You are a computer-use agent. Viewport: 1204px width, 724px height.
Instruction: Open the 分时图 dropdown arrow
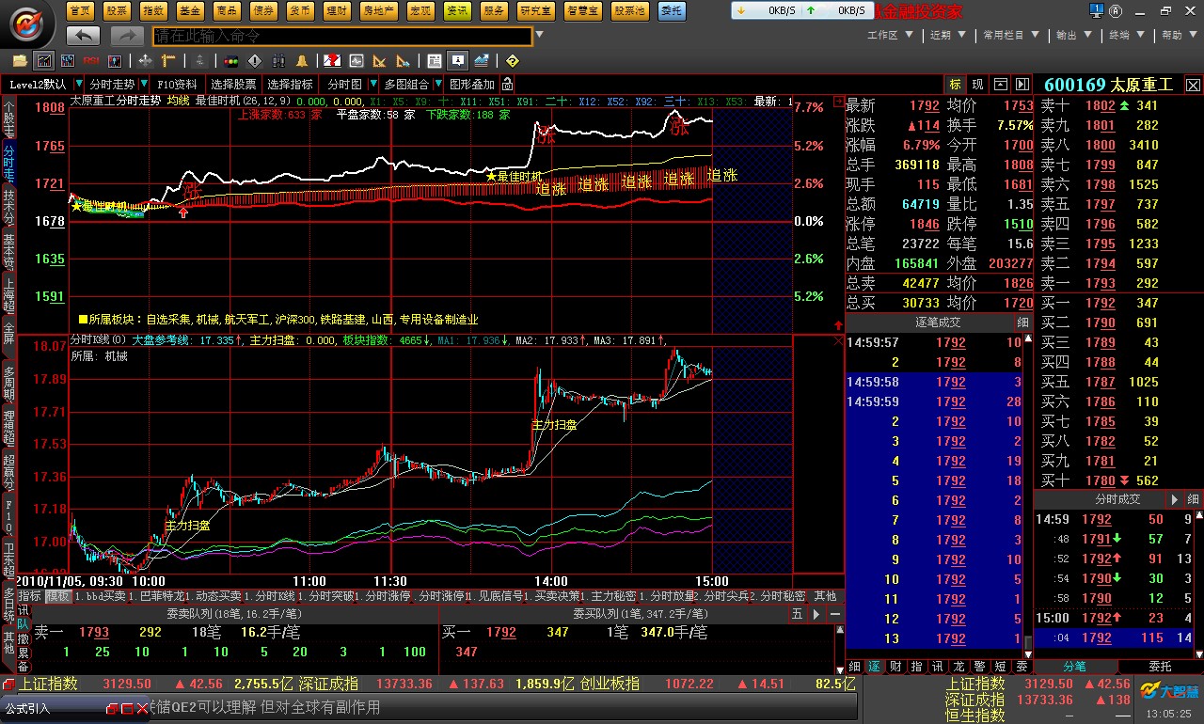[x=372, y=85]
